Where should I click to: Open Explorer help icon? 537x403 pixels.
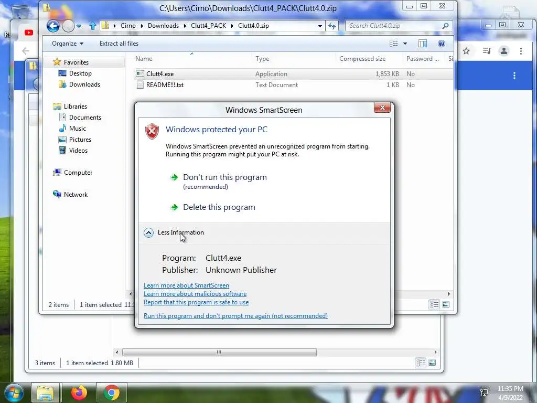(x=442, y=44)
